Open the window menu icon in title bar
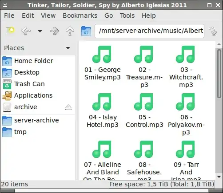The height and width of the screenshot is (193, 223). pyautogui.click(x=5, y=5)
